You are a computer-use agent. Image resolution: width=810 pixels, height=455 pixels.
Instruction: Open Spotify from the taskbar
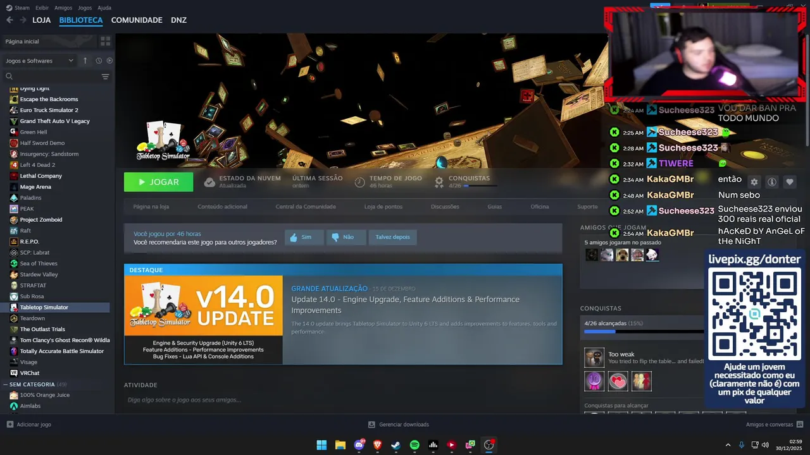click(414, 445)
